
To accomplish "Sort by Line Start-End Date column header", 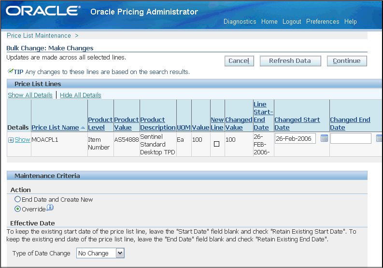I will pos(263,116).
